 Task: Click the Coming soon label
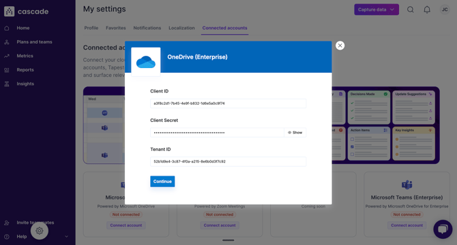pos(313,206)
